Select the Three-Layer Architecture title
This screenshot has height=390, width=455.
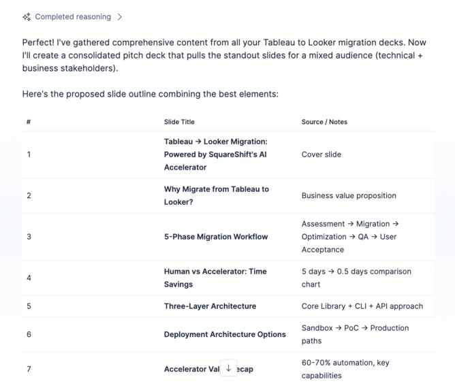click(210, 306)
